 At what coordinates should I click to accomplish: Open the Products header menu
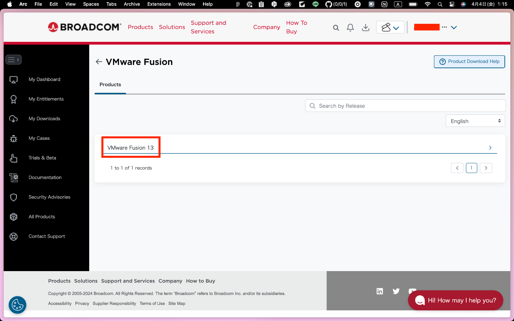point(140,27)
